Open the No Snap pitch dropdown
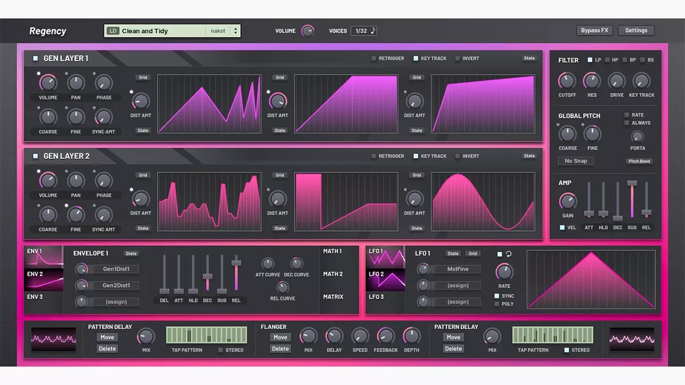Screen dimensions: 685x385 click(576, 161)
